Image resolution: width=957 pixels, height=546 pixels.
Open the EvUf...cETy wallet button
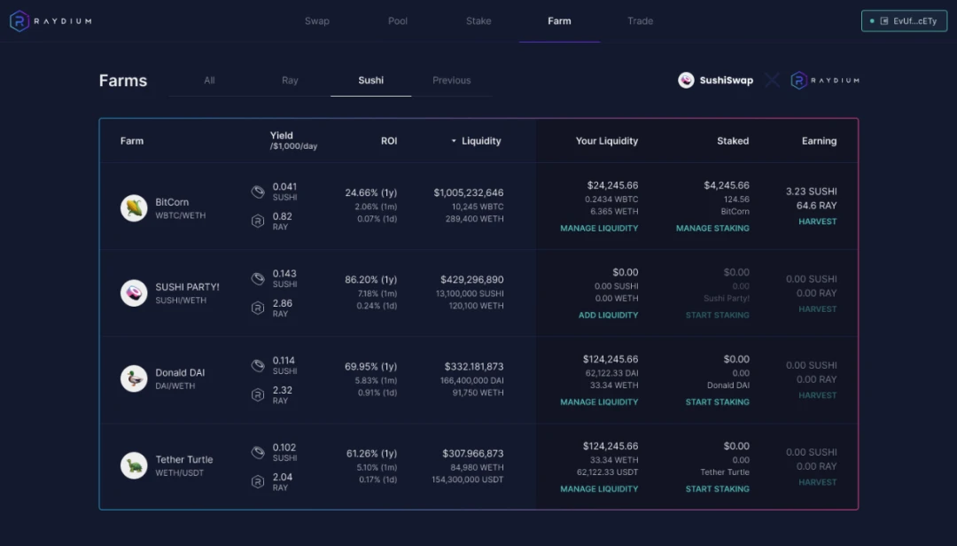[x=904, y=20]
